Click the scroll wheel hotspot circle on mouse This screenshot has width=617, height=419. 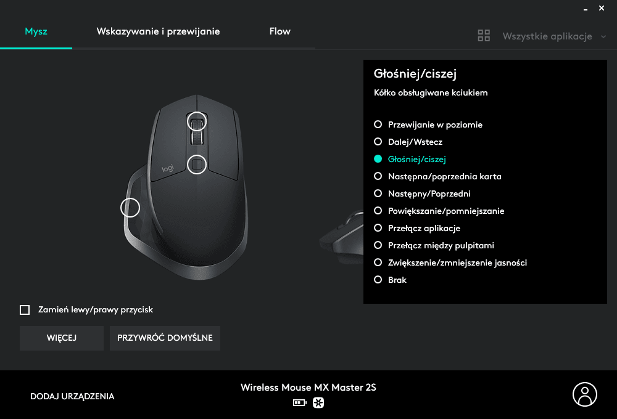point(197,121)
